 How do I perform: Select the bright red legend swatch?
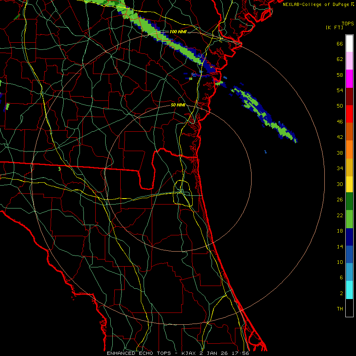pos(349,114)
